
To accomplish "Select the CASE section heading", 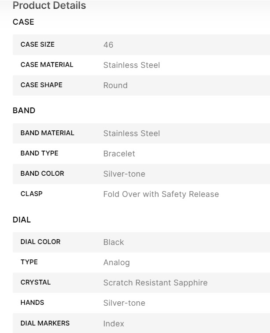I will click(x=23, y=22).
